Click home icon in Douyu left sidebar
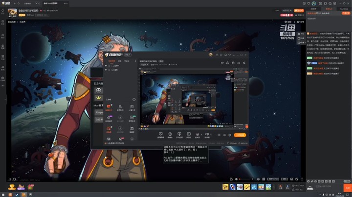 [3, 35]
